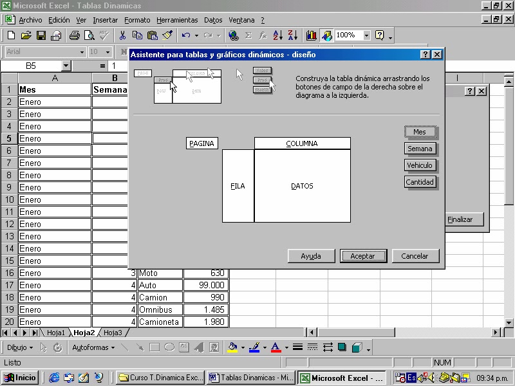Click the Inicio start button

21,378
